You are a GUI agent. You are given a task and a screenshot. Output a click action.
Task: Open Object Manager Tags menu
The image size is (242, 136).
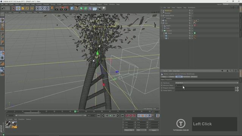(185, 8)
